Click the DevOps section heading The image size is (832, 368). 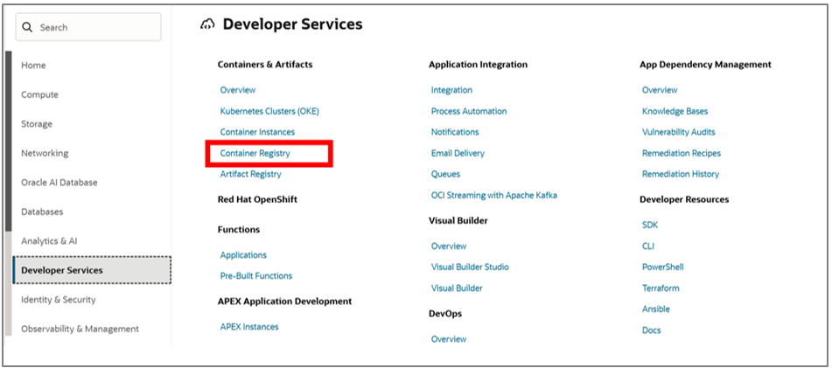[x=445, y=314]
